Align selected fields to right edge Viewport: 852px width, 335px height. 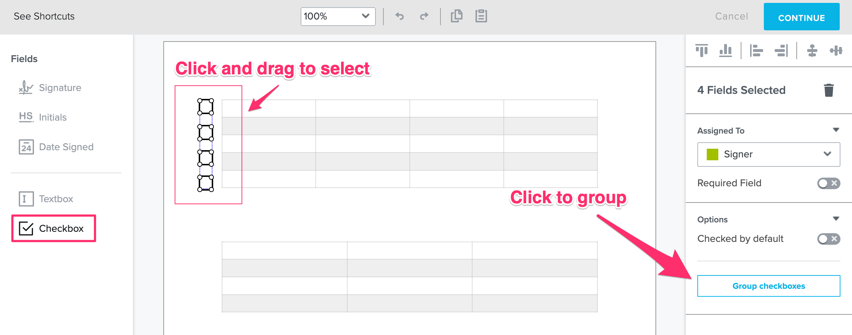pos(781,51)
